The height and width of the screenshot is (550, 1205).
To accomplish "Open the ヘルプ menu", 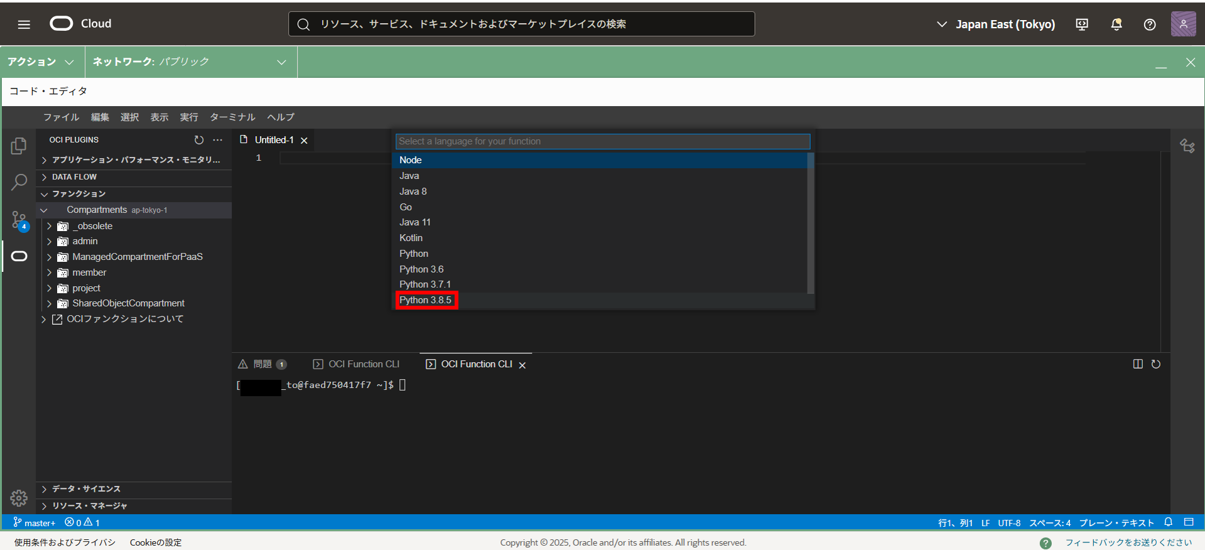I will [x=280, y=117].
